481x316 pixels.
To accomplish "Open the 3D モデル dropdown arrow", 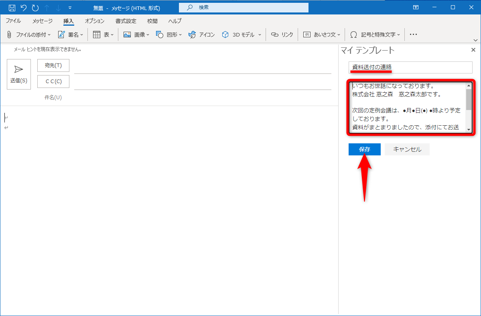I will coord(259,35).
